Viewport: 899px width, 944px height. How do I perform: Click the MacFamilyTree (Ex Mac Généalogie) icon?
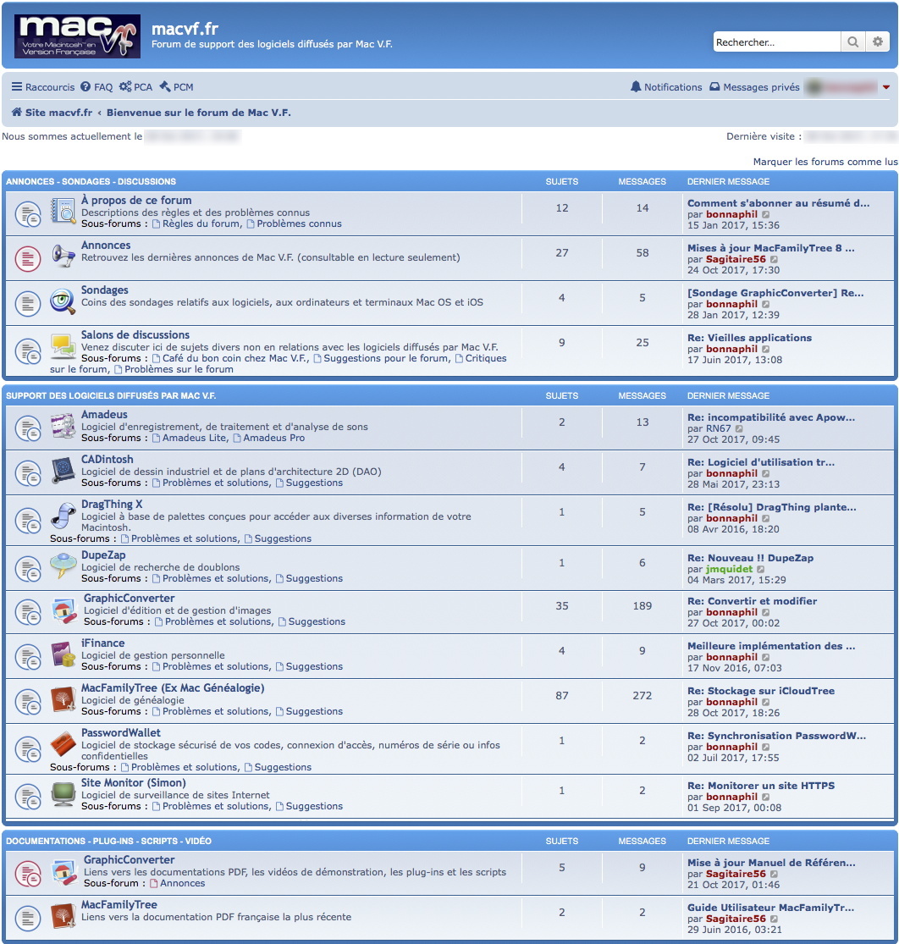coord(63,699)
